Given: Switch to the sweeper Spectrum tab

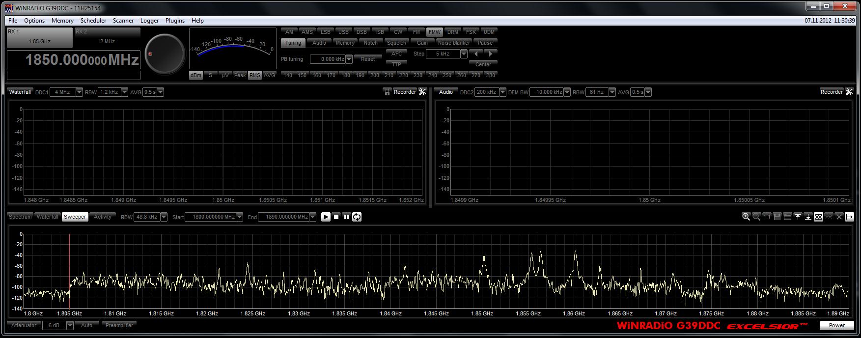Looking at the screenshot, I should (20, 217).
